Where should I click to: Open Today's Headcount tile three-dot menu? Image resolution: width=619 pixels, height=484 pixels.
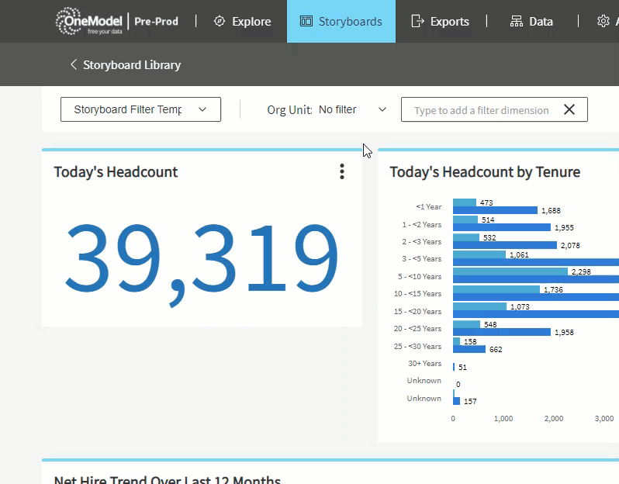(341, 172)
